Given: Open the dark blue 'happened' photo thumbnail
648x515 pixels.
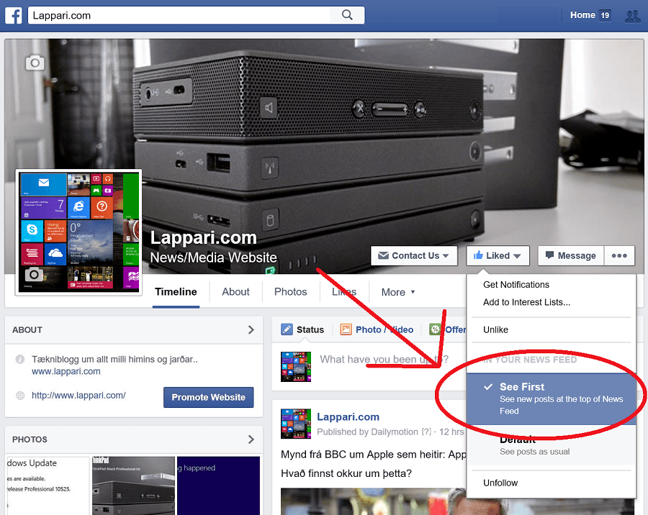Looking at the screenshot, I should pos(219,486).
